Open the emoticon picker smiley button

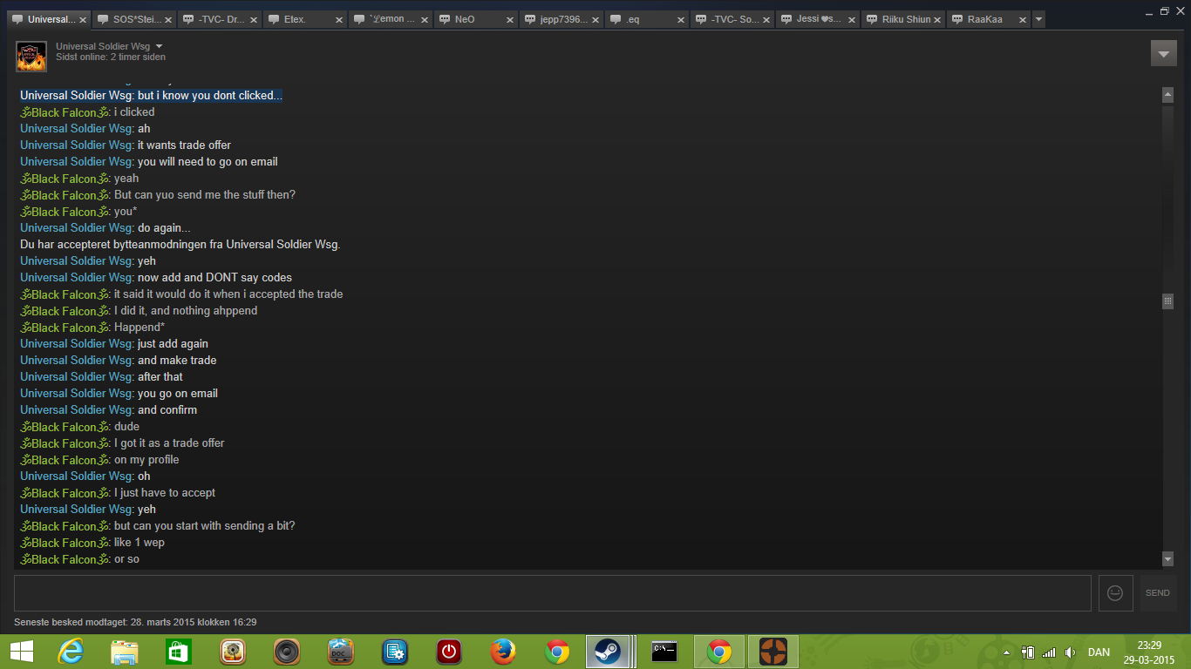click(x=1115, y=592)
